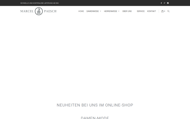This screenshot has width=190, height=119.
Task: Expand the HERRENMODE dropdown chevron
Action: coord(119,11)
